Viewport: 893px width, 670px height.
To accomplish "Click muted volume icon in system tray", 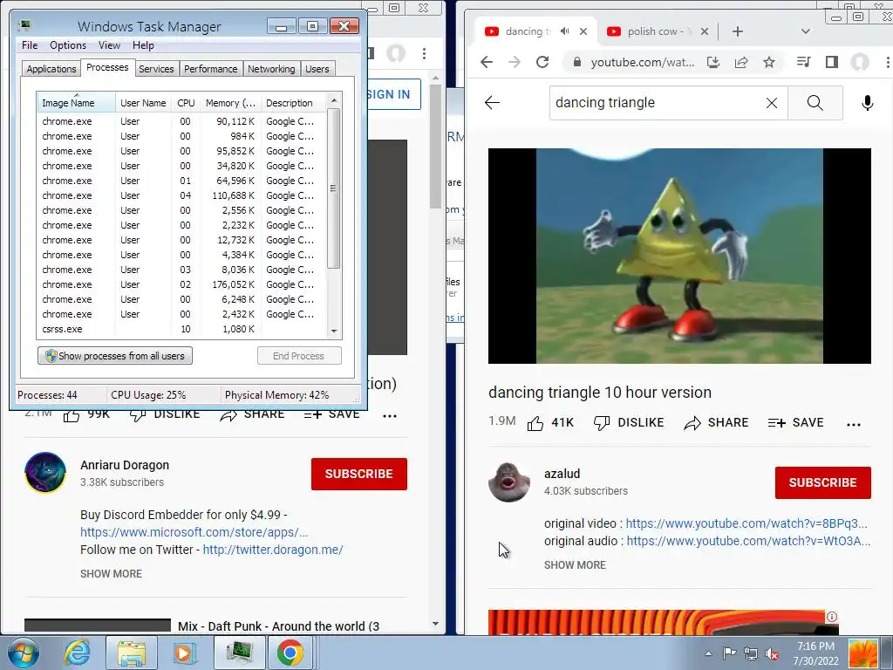I will click(772, 654).
